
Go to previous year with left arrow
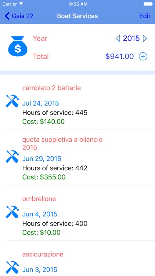118,38
